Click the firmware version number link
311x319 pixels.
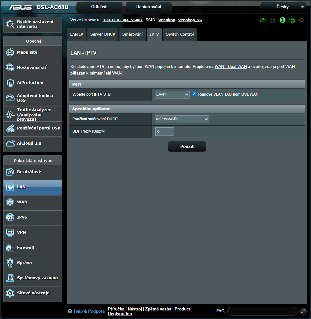tap(123, 20)
